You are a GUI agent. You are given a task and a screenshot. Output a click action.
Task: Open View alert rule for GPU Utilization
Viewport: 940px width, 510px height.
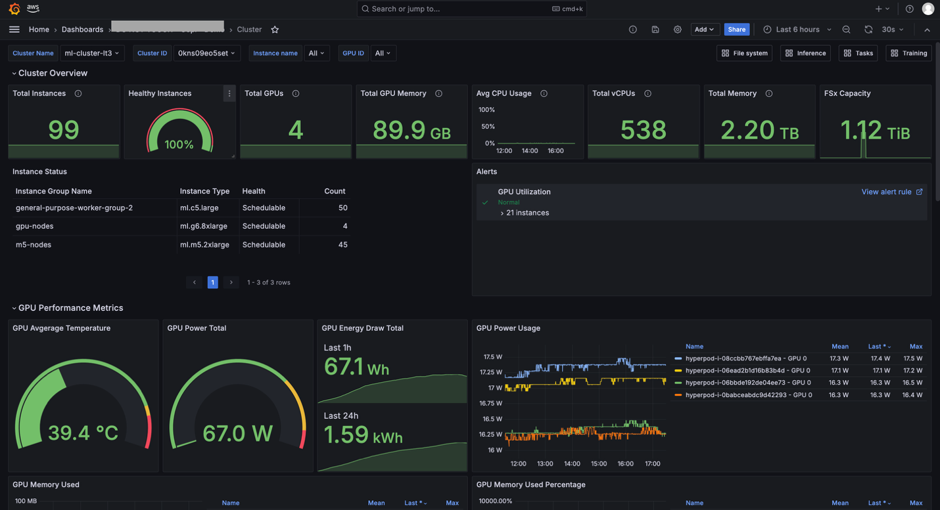pos(887,192)
